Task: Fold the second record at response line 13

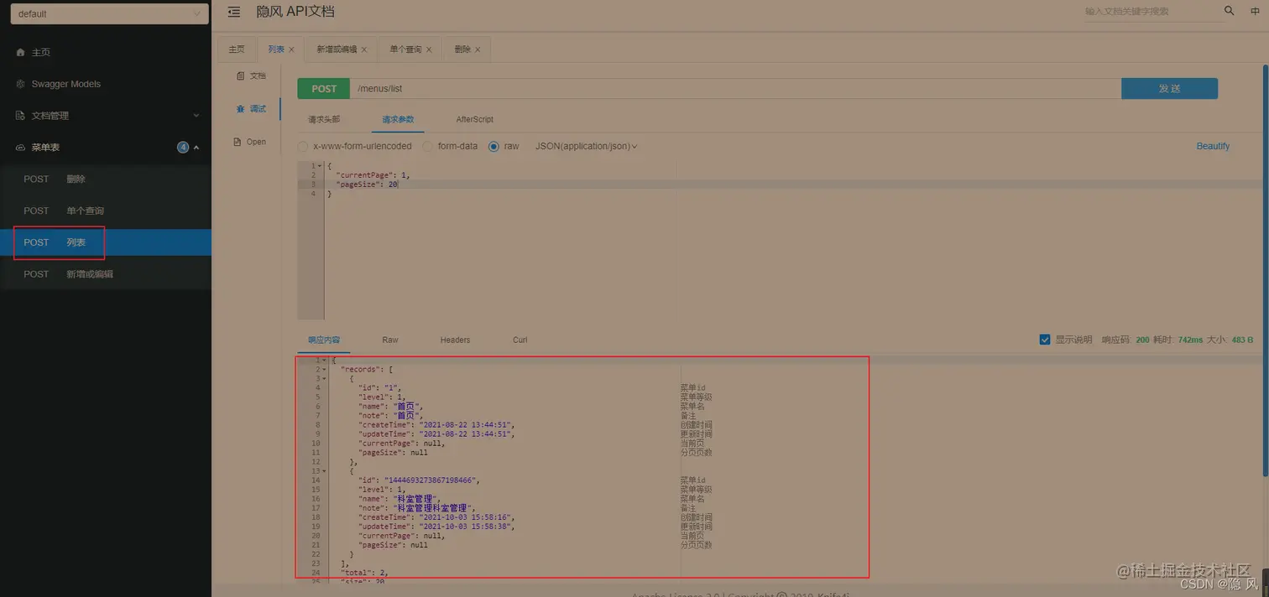Action: tap(325, 471)
